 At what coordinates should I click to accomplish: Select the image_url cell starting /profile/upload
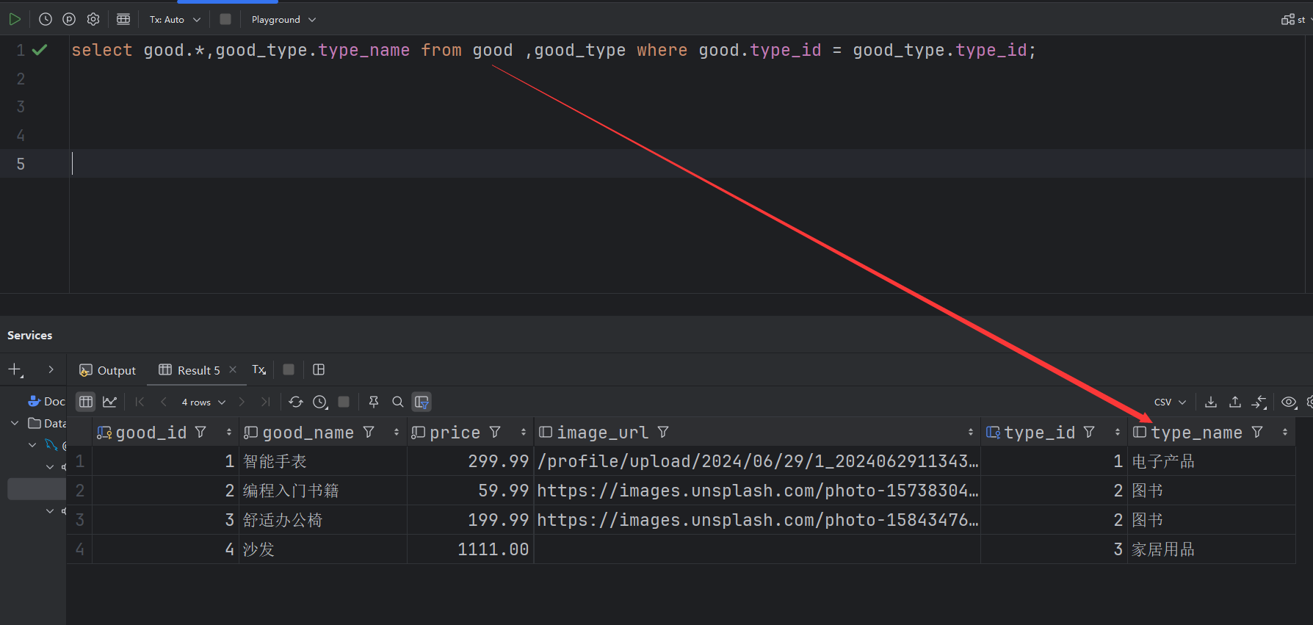pyautogui.click(x=757, y=461)
